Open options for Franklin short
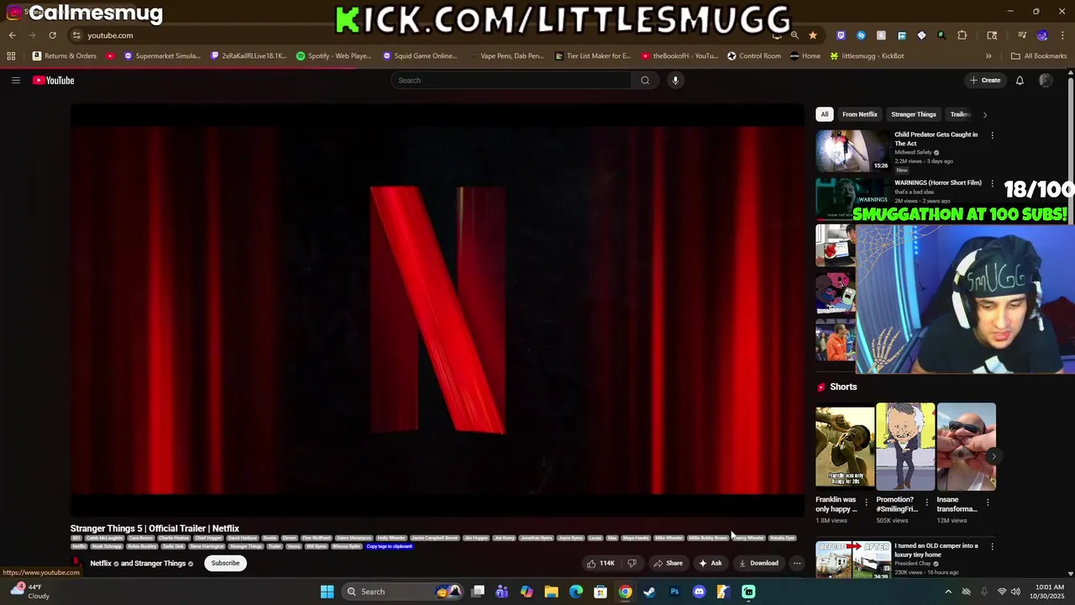The image size is (1075, 605). (866, 502)
